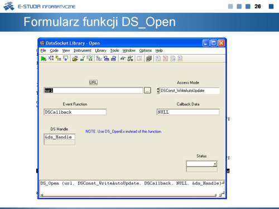Click the horizontal scrollbar of code box
Viewport: 279px width, 209px height.
[128, 195]
